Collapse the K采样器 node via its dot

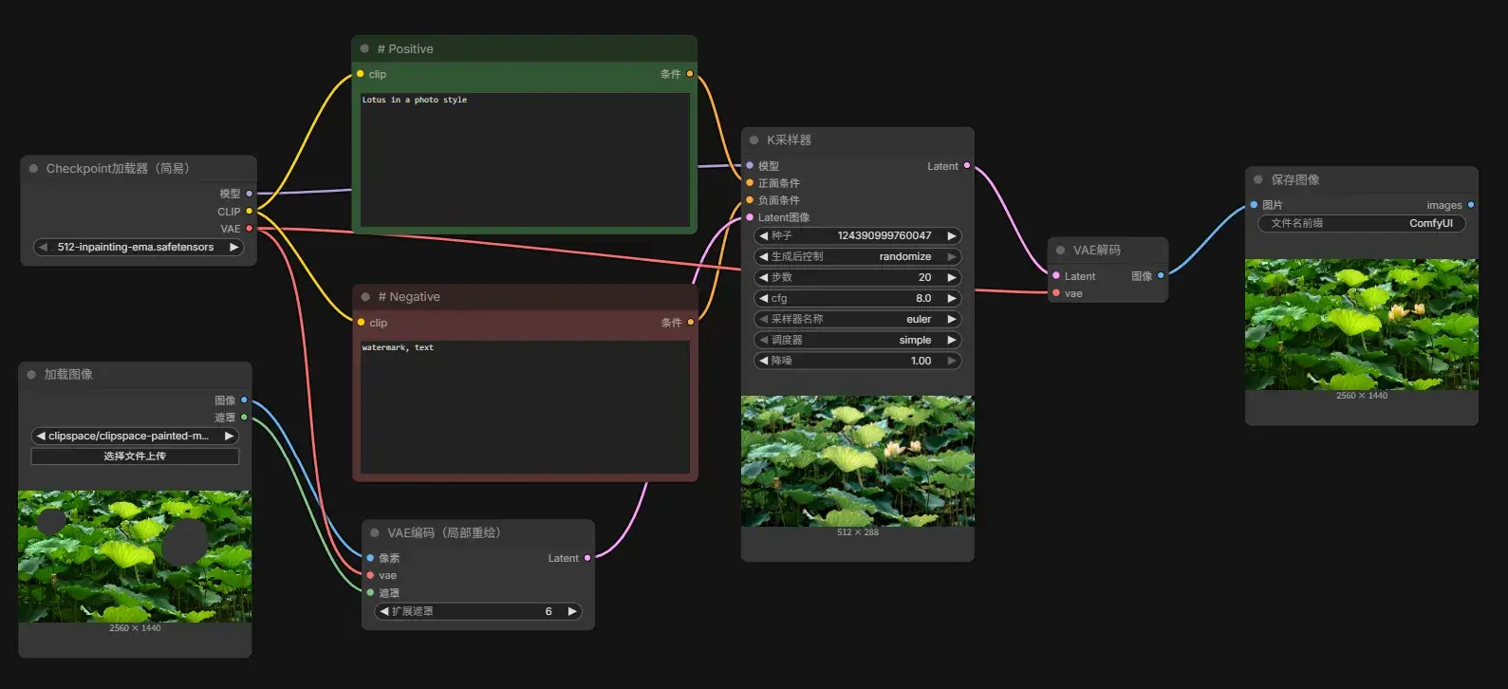coord(754,140)
